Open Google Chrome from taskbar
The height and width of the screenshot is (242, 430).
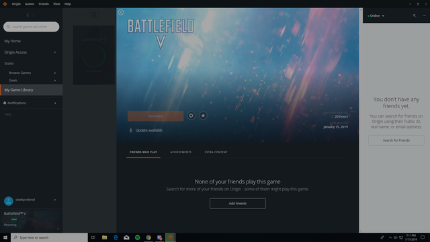click(x=148, y=237)
